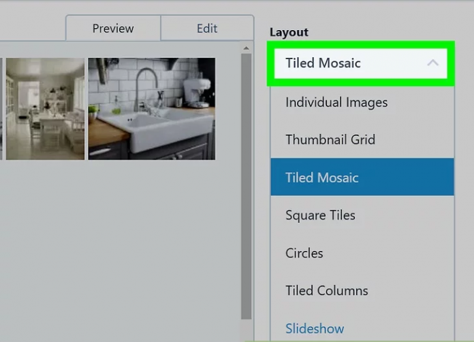
Task: Click the dining room gallery image
Action: pos(45,109)
